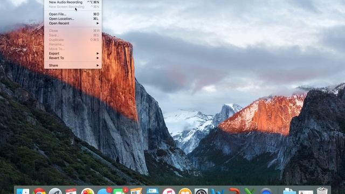
Task: Open iBooks from the Dock
Action: pos(185,191)
